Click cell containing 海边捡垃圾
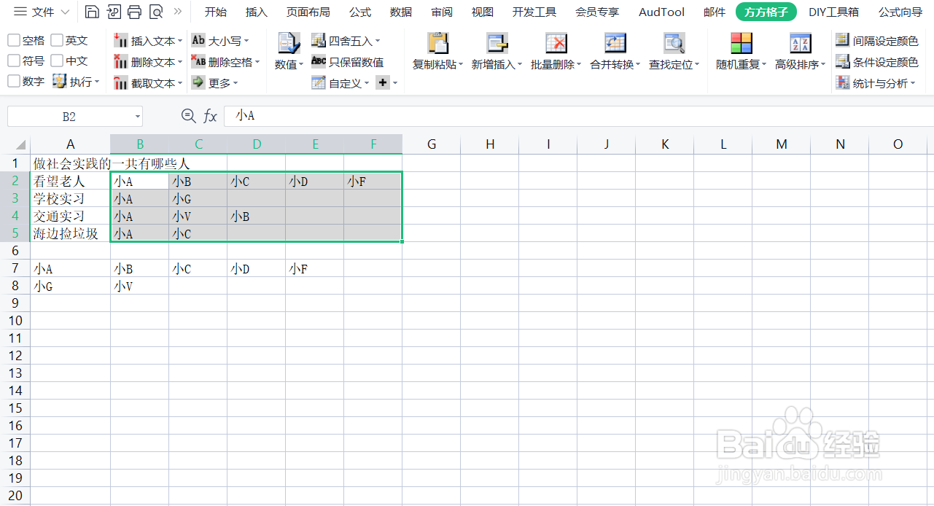Screen dimensions: 934x506 tap(70, 233)
